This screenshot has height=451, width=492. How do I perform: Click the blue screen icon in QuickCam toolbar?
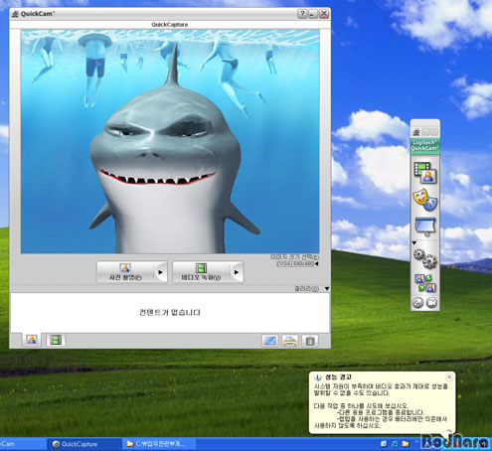(425, 226)
